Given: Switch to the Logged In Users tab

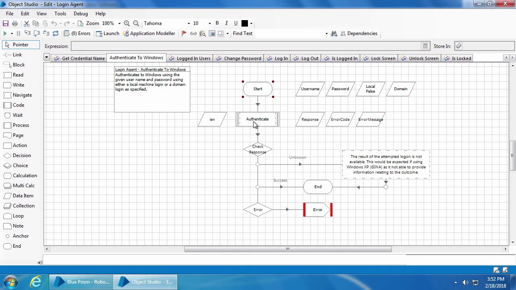Looking at the screenshot, I should pos(189,58).
